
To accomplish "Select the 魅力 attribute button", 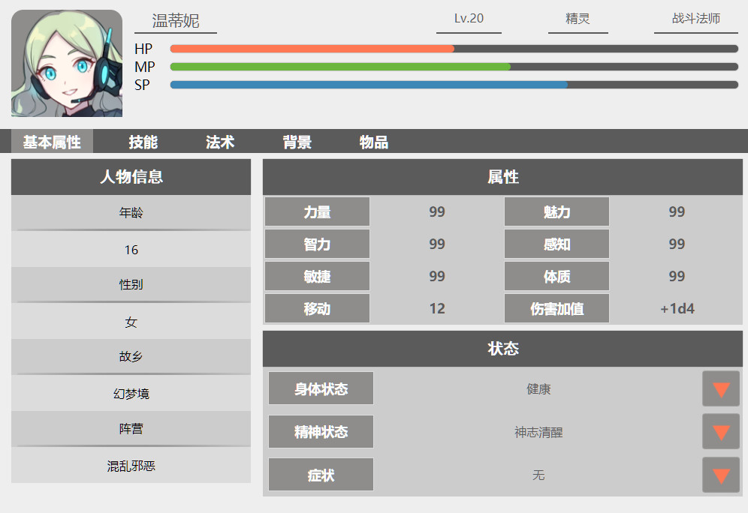I will point(556,212).
